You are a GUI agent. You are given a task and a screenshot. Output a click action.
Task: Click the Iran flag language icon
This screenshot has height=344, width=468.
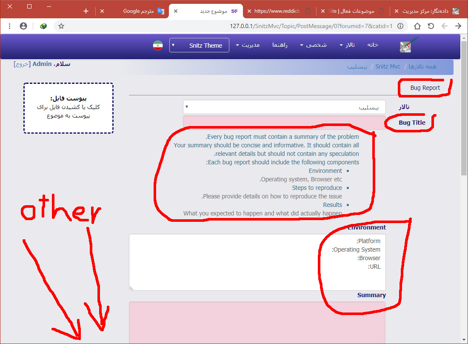click(x=158, y=46)
